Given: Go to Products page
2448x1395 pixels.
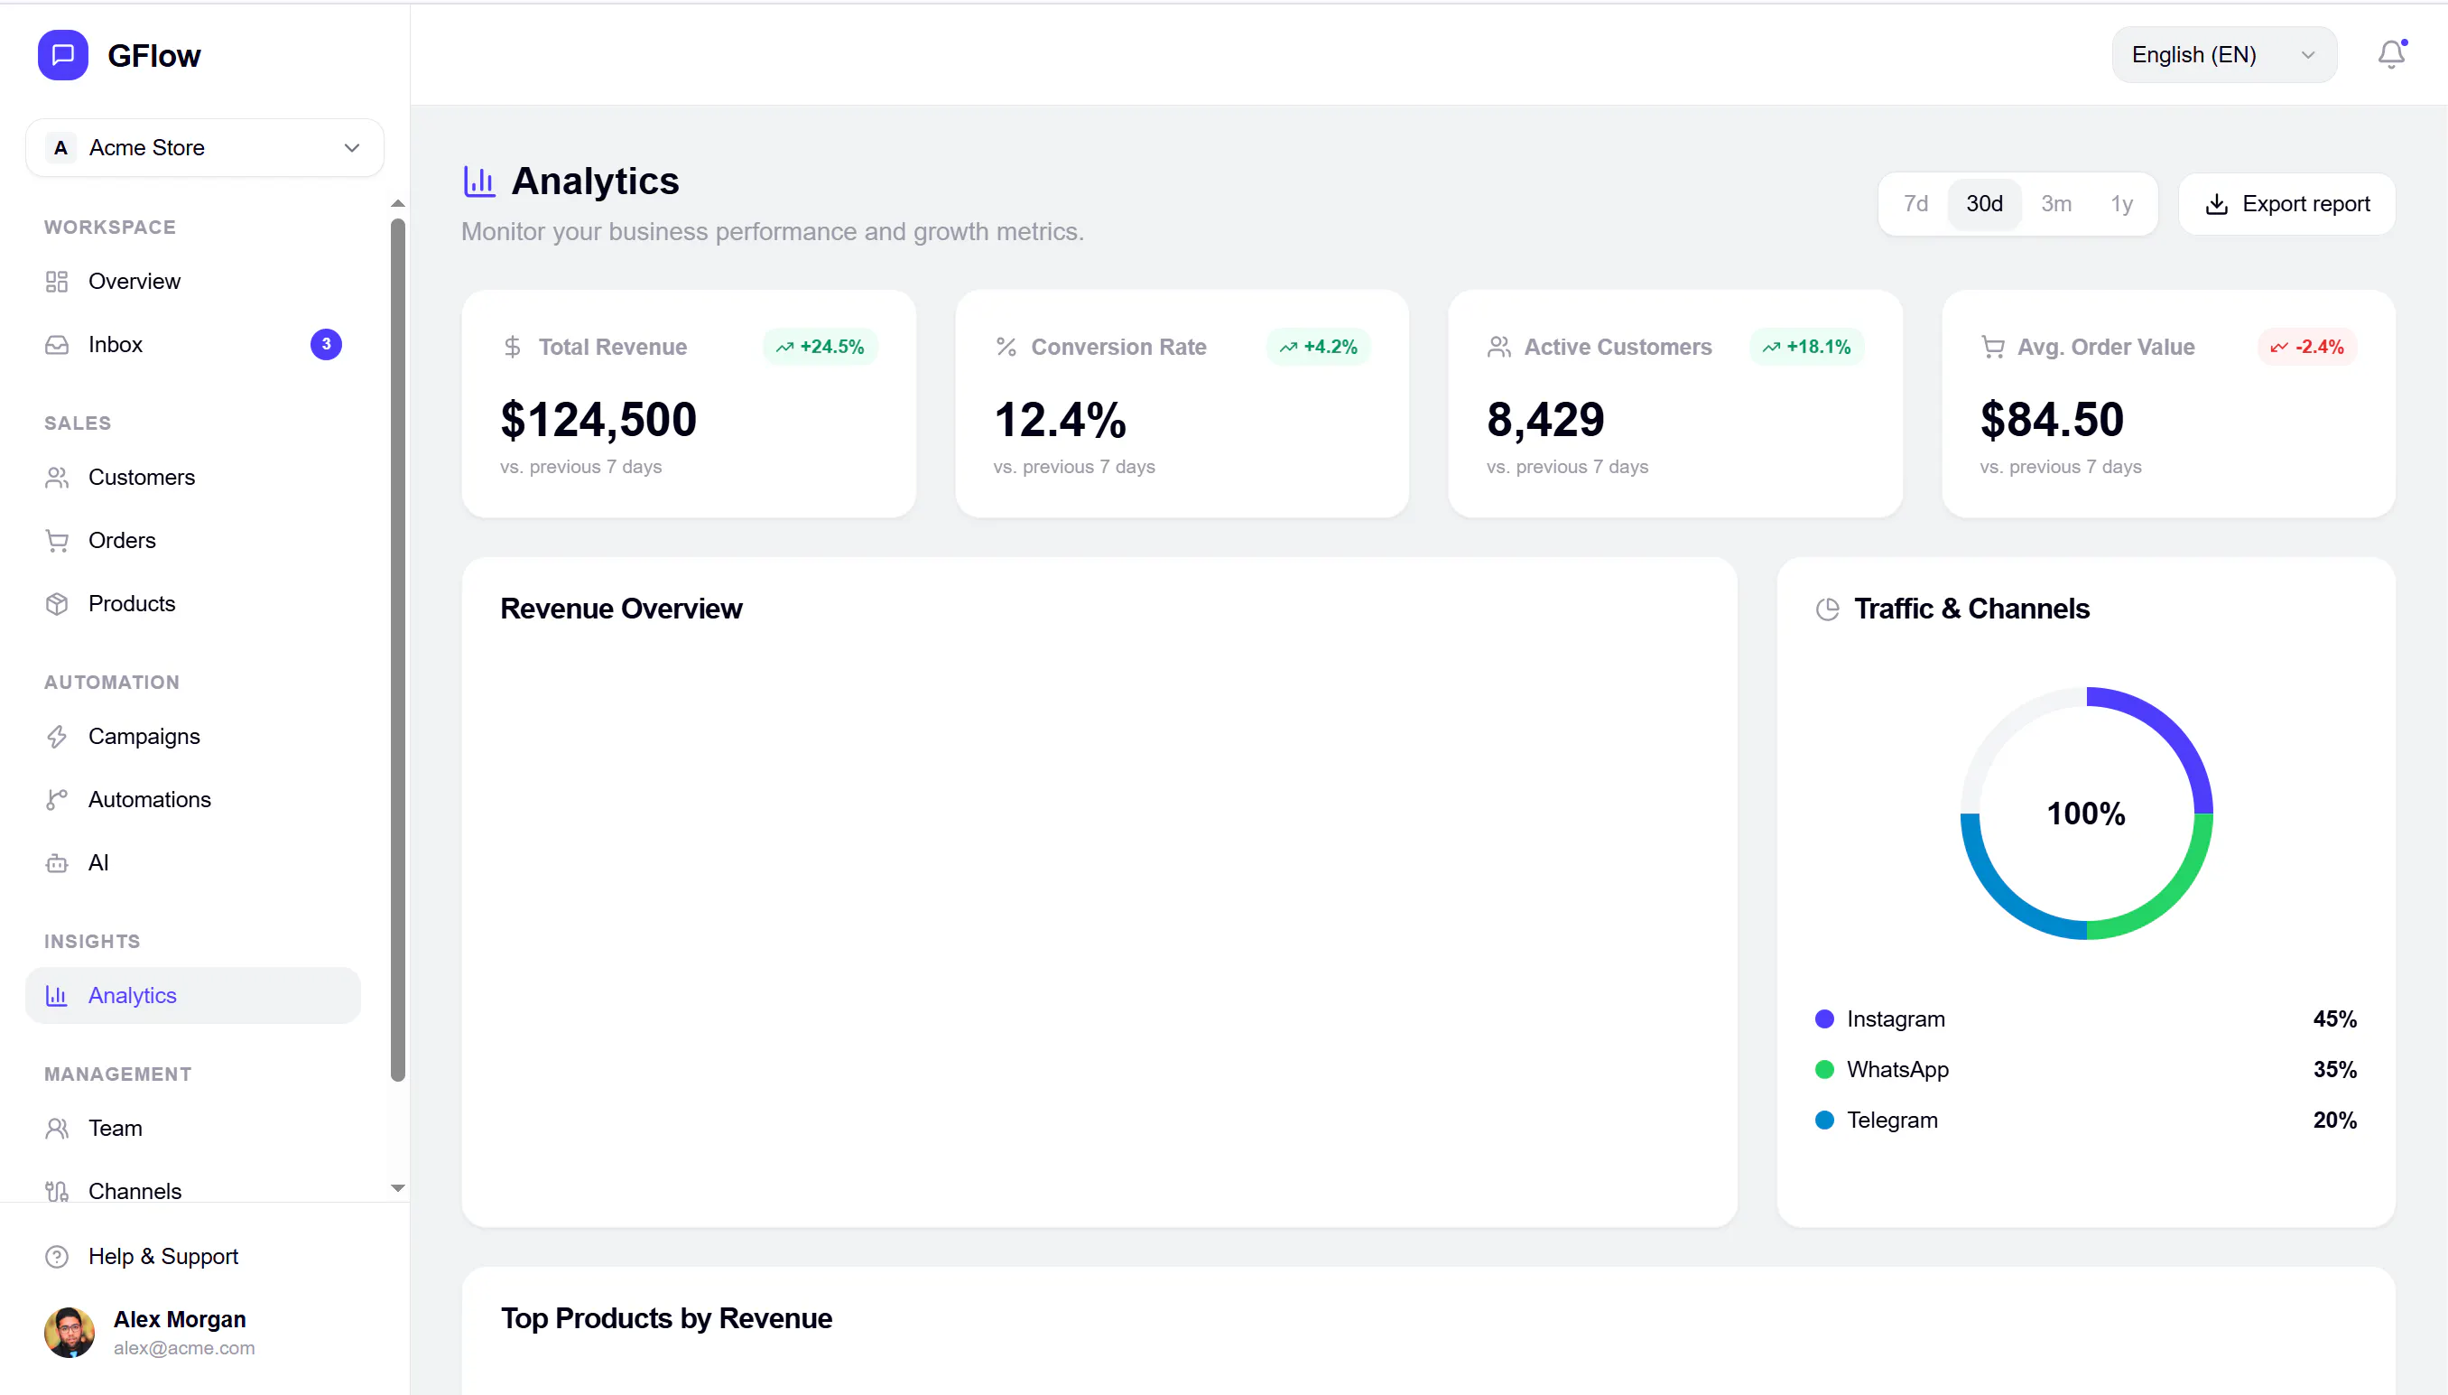Looking at the screenshot, I should (x=192, y=604).
